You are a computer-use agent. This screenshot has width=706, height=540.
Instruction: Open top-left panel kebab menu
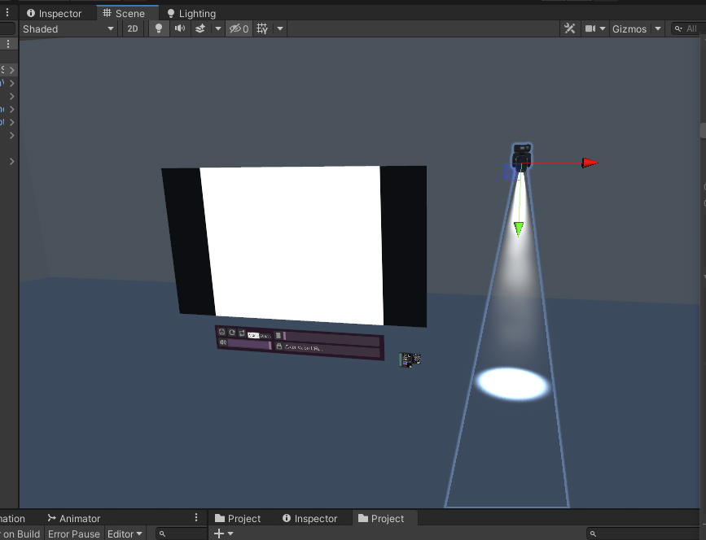pos(7,12)
